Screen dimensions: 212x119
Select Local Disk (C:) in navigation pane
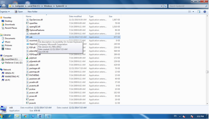coord(11,59)
